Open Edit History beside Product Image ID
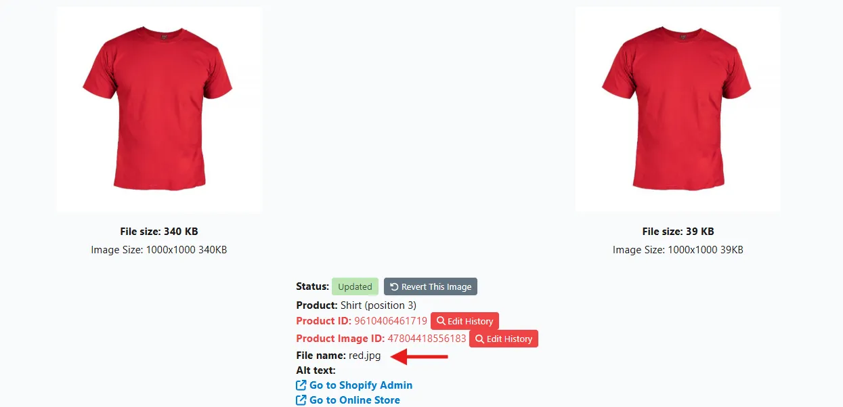843x407 pixels. 504,339
